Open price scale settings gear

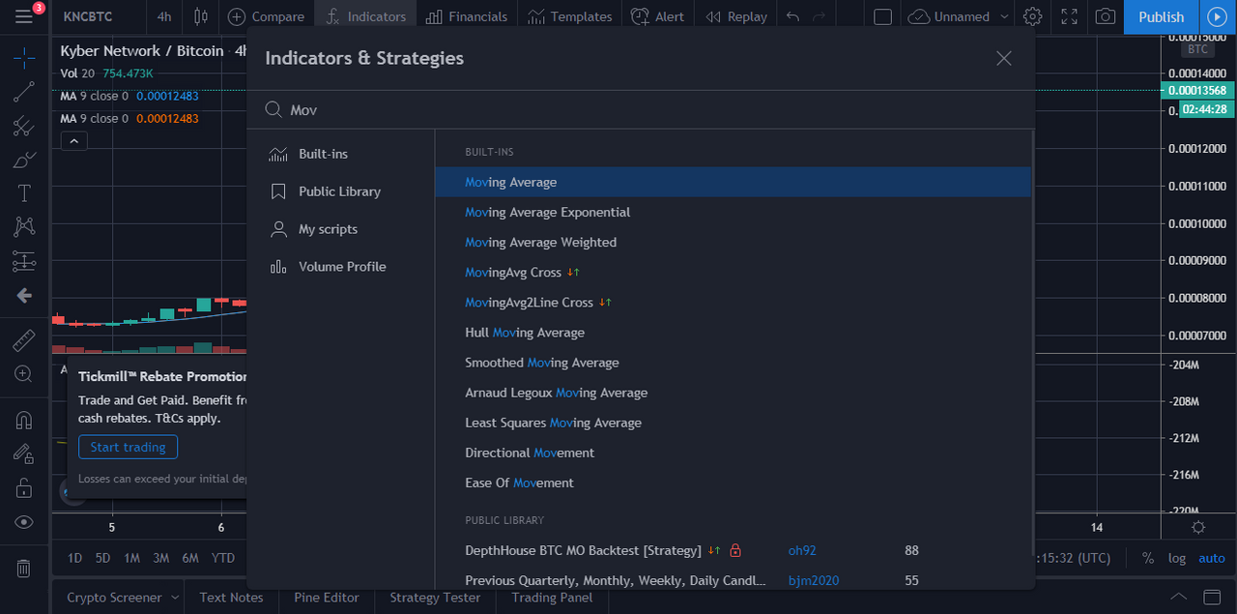[1198, 527]
